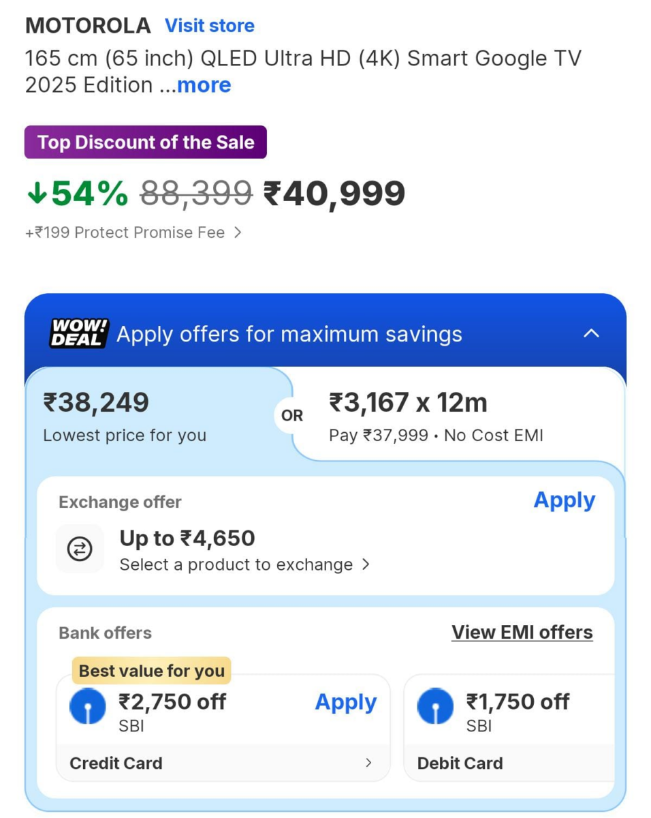Click the SBI logo on credit card offer
The height and width of the screenshot is (818, 651).
point(88,706)
